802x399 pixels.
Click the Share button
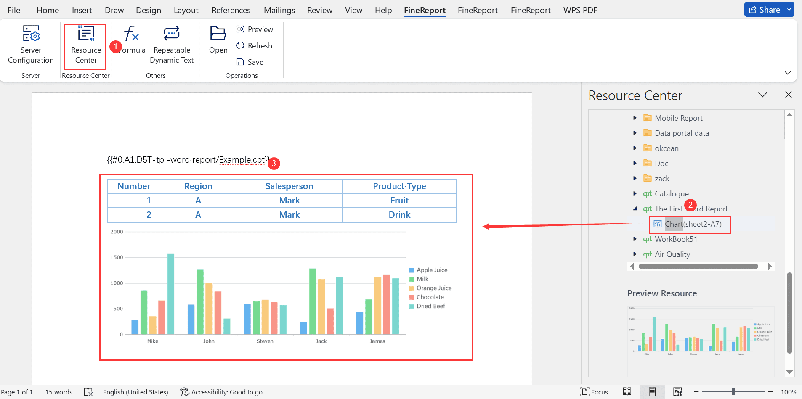pyautogui.click(x=764, y=10)
